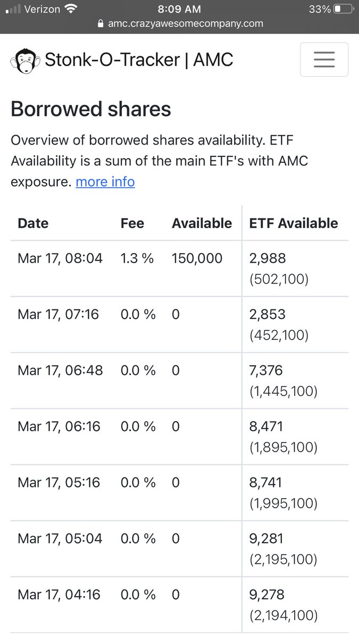Select the ETF Available column header
The image size is (359, 638).
tap(294, 223)
